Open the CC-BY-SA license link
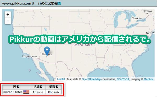Viewport: 157px width, 97px height. pyautogui.click(x=123, y=79)
